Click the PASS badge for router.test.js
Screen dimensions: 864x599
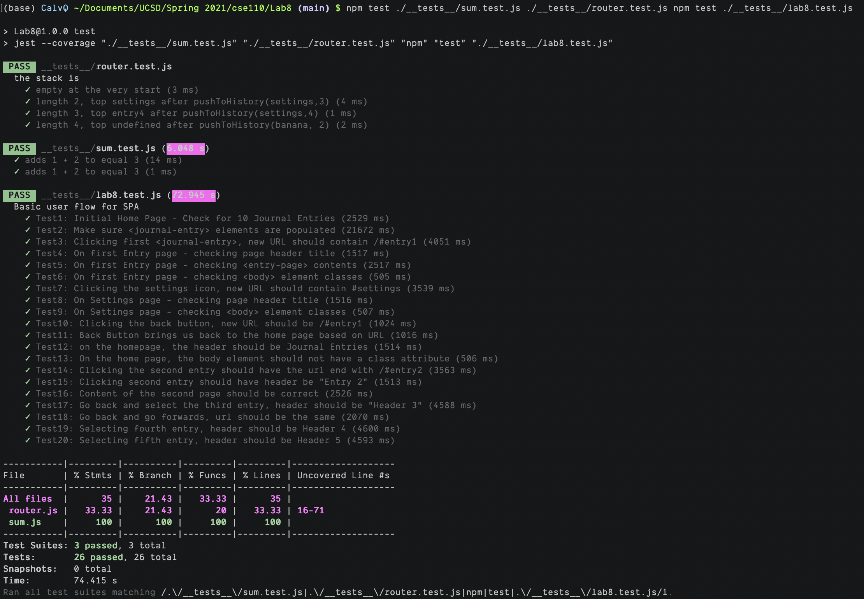[x=19, y=67]
